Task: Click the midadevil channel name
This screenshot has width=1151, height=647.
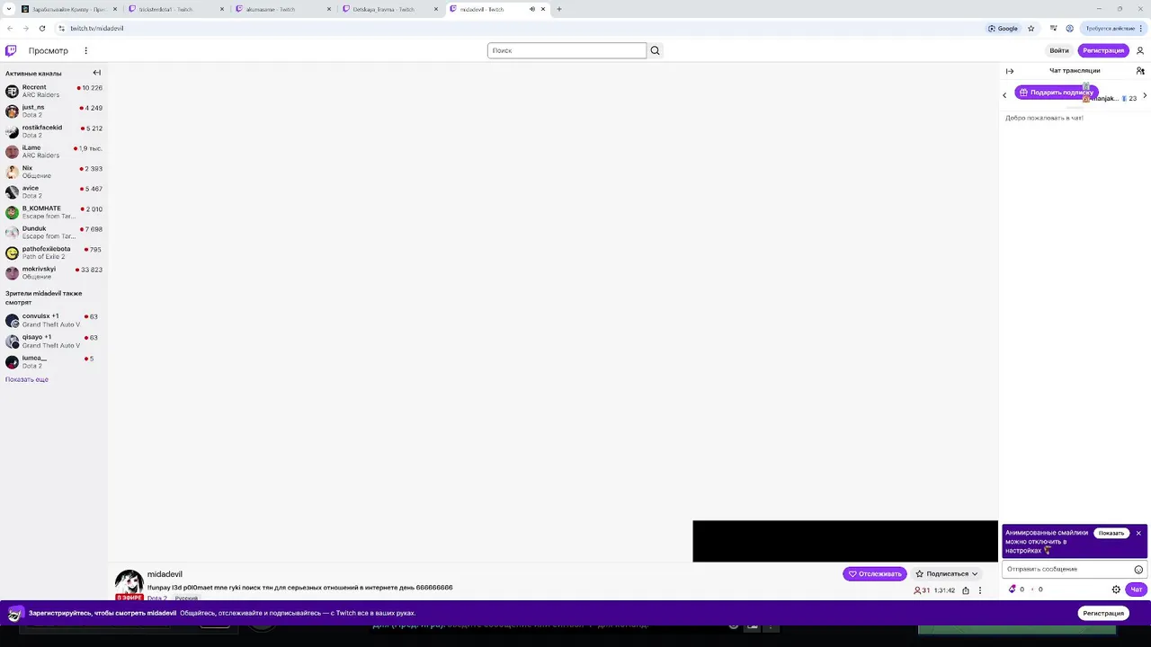Action: tap(165, 574)
